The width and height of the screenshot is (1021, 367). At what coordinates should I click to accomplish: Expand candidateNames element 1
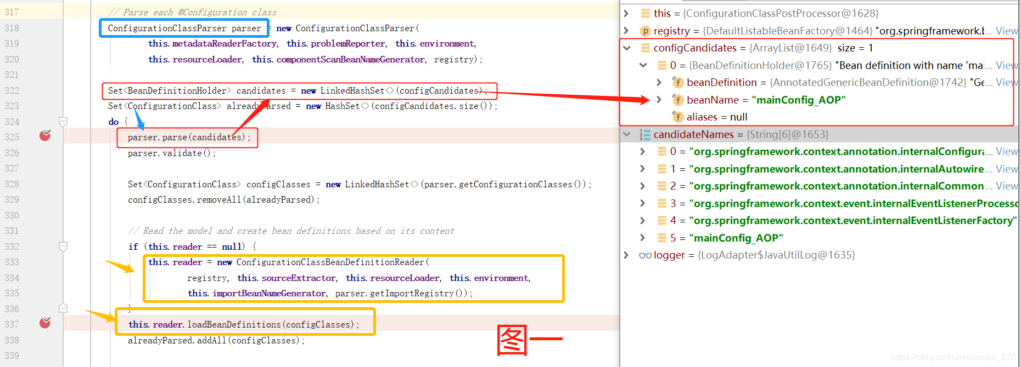(x=643, y=169)
